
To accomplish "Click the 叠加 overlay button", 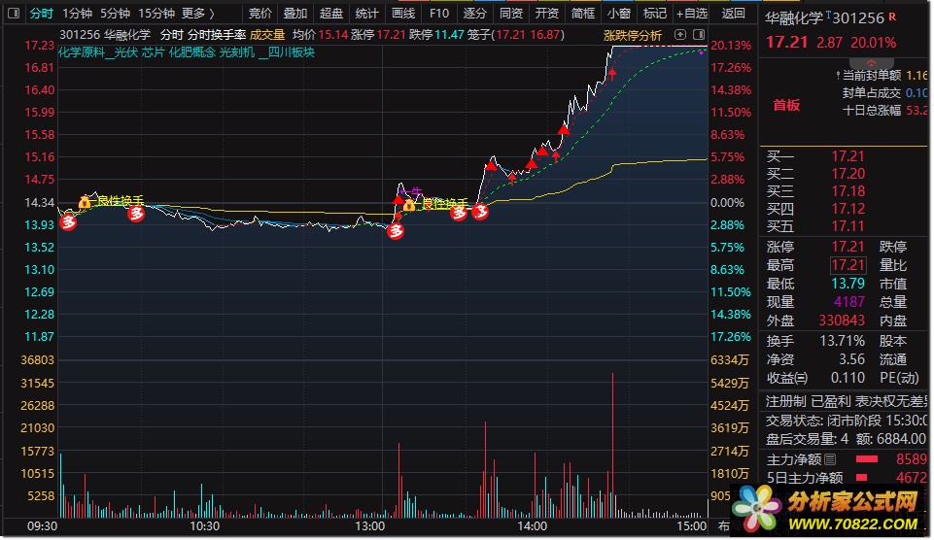I will [295, 13].
